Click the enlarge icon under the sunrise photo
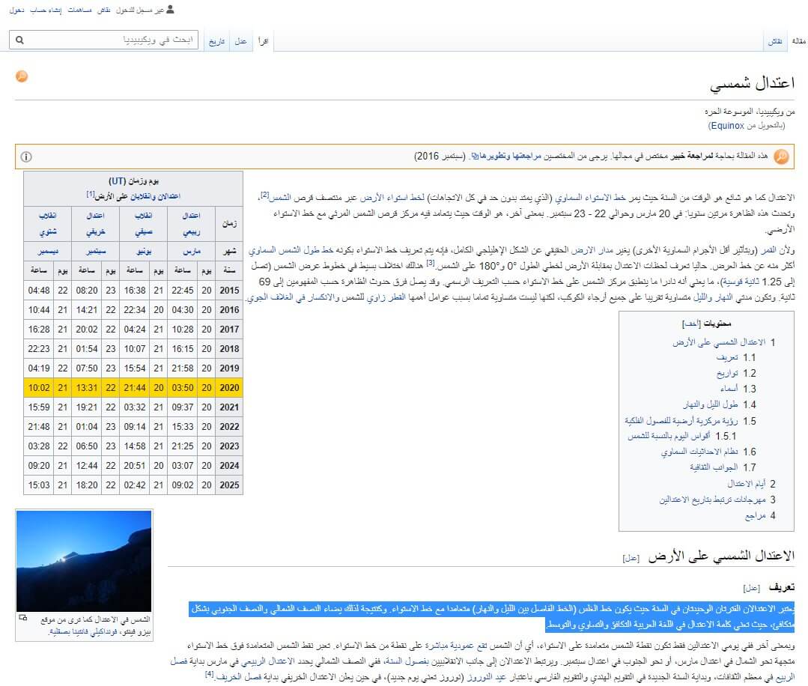The image size is (808, 686). point(22,618)
